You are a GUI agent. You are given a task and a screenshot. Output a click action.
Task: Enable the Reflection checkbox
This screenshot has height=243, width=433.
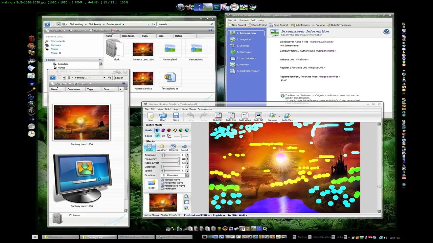click(163, 189)
